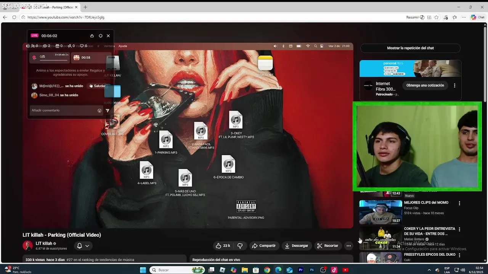Click the send comment arrow icon

pyautogui.click(x=108, y=111)
